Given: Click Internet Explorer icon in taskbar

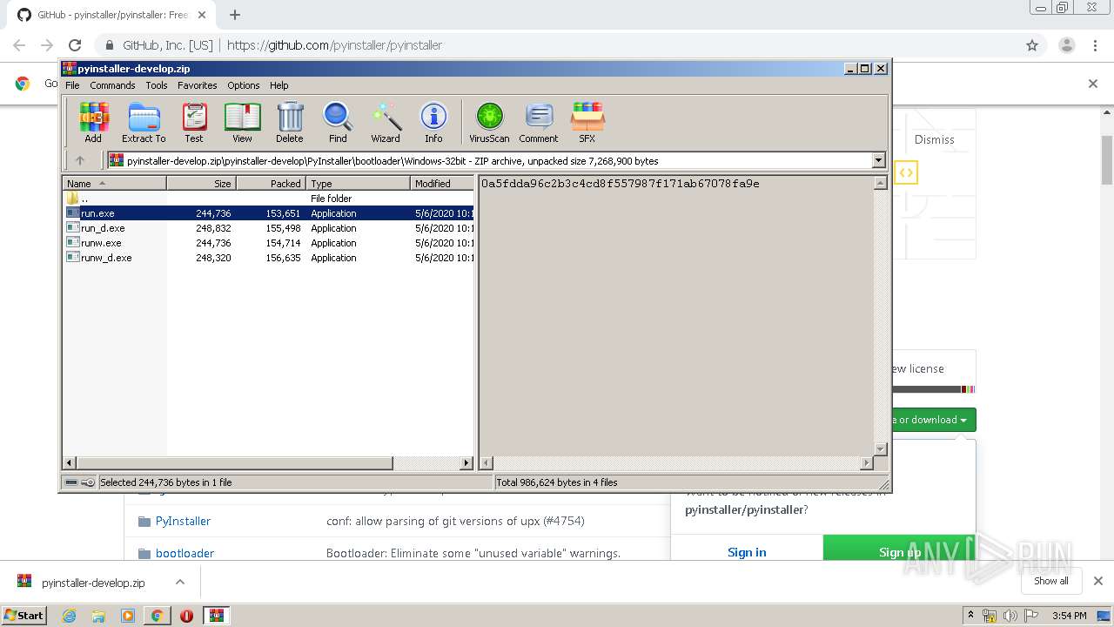Looking at the screenshot, I should pyautogui.click(x=69, y=615).
